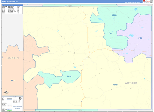Click the airport symbol in 69350 area

(111, 33)
